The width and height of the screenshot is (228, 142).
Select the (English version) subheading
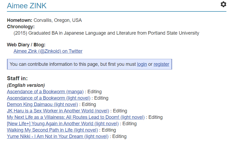[x=26, y=85]
